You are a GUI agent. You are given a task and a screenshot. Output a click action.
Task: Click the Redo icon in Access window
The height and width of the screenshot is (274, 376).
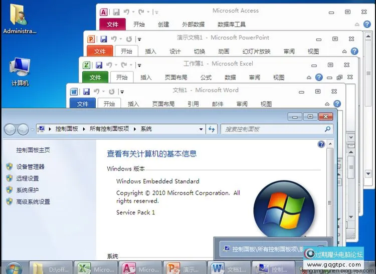pos(141,11)
